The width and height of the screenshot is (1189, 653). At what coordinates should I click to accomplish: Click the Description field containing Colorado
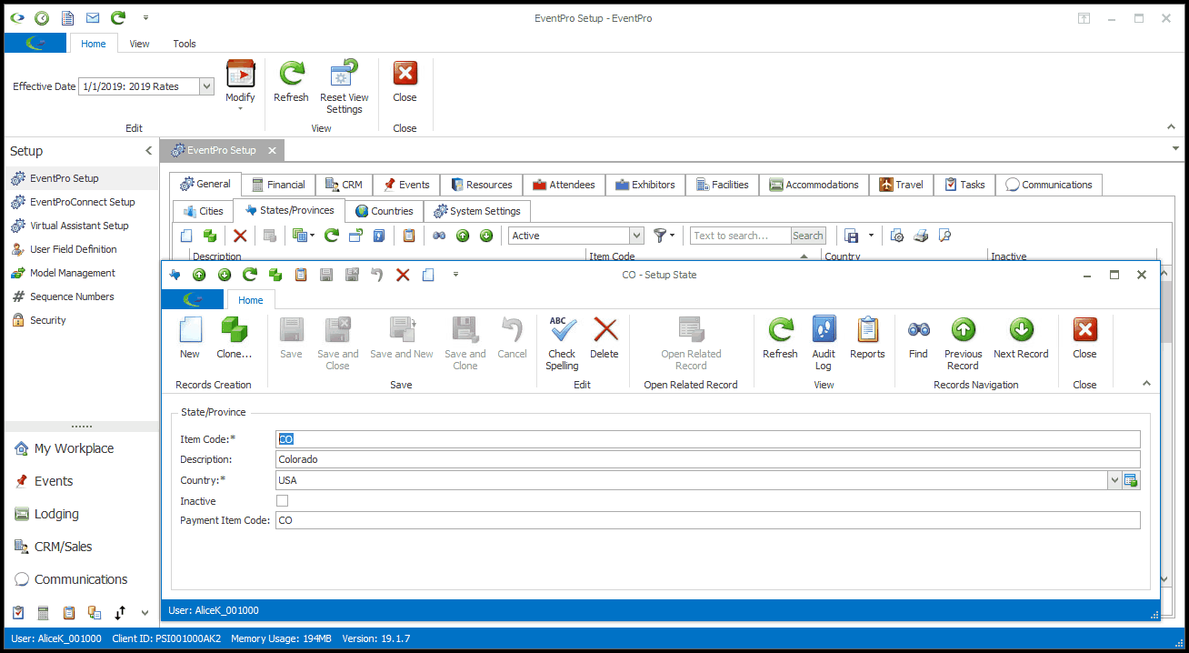click(x=707, y=459)
